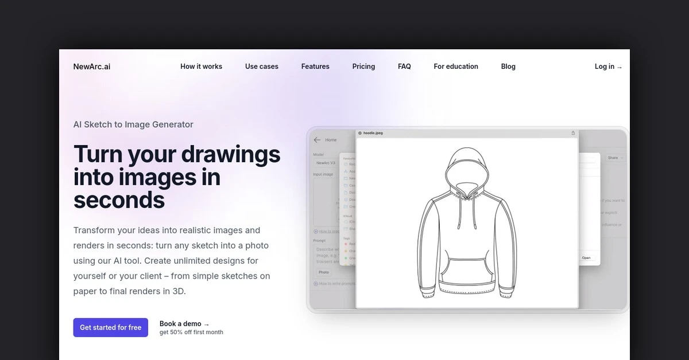Open the NewArc V3 model dropdown
The width and height of the screenshot is (689, 360).
[326, 163]
